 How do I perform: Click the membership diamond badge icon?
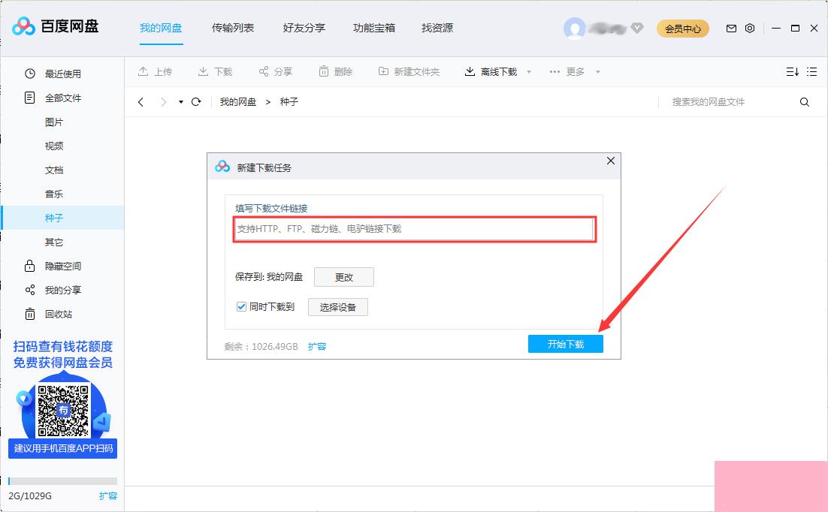(x=637, y=28)
